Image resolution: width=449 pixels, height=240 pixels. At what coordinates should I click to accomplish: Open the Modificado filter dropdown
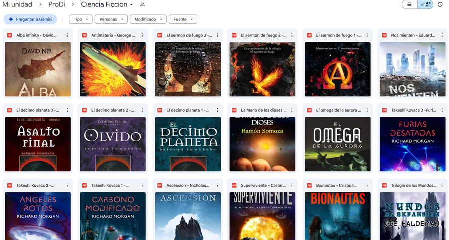pos(148,19)
